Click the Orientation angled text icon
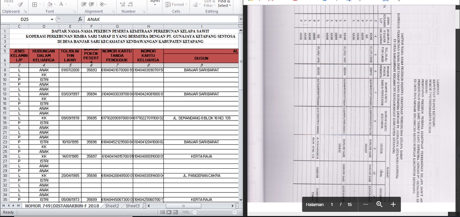 pyautogui.click(x=102, y=4)
